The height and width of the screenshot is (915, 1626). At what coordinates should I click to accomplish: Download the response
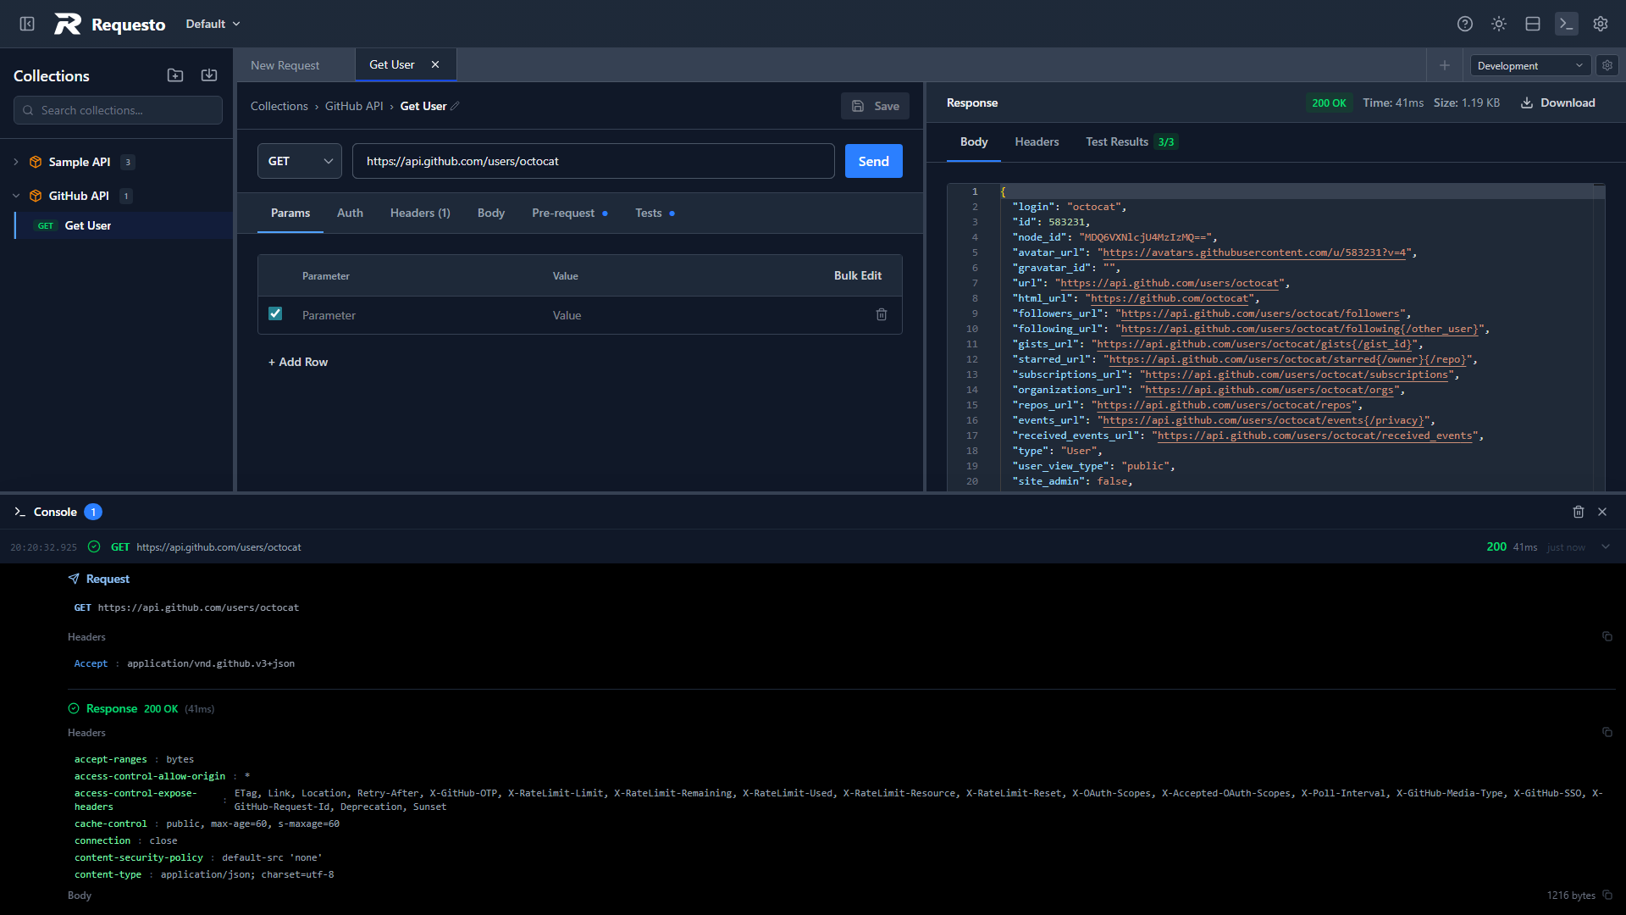coord(1557,103)
